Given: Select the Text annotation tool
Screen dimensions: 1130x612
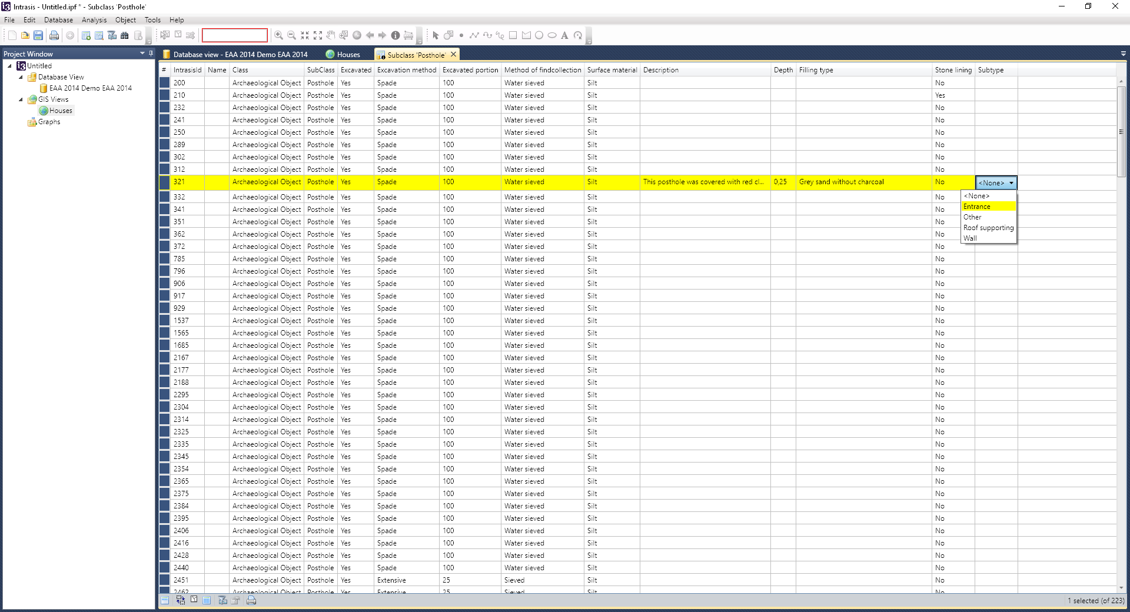Looking at the screenshot, I should pyautogui.click(x=564, y=35).
